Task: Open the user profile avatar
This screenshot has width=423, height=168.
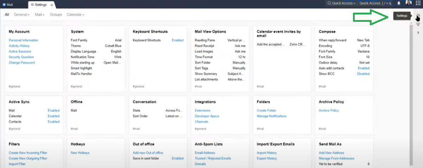Action: point(409,3)
